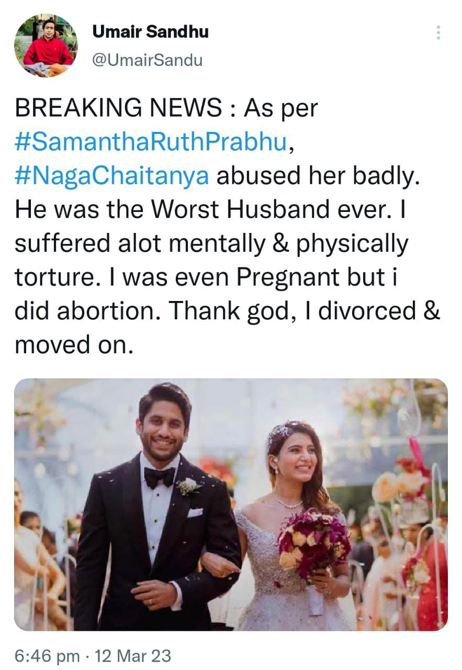Click the BREAKING NEWS opening text

coord(118,108)
